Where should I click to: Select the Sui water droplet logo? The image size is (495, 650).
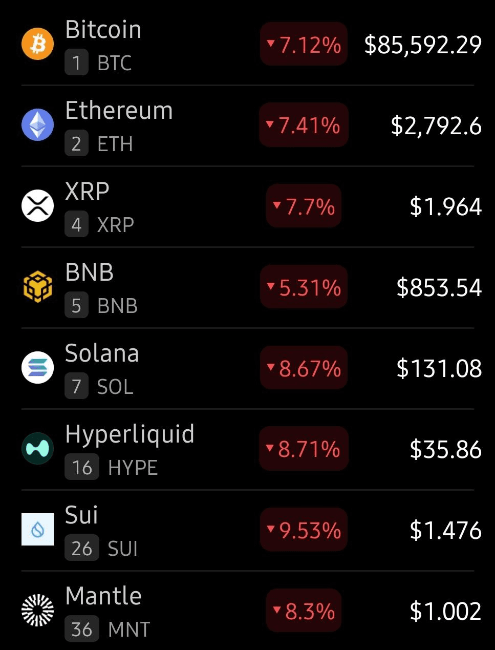tap(37, 530)
